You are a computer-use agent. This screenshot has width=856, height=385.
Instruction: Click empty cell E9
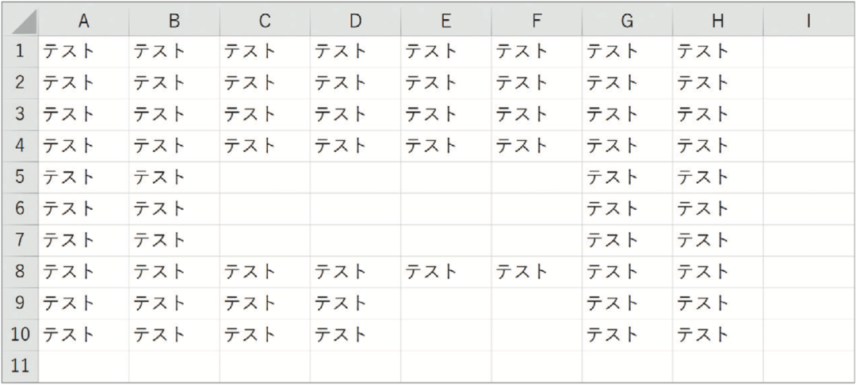coord(446,303)
